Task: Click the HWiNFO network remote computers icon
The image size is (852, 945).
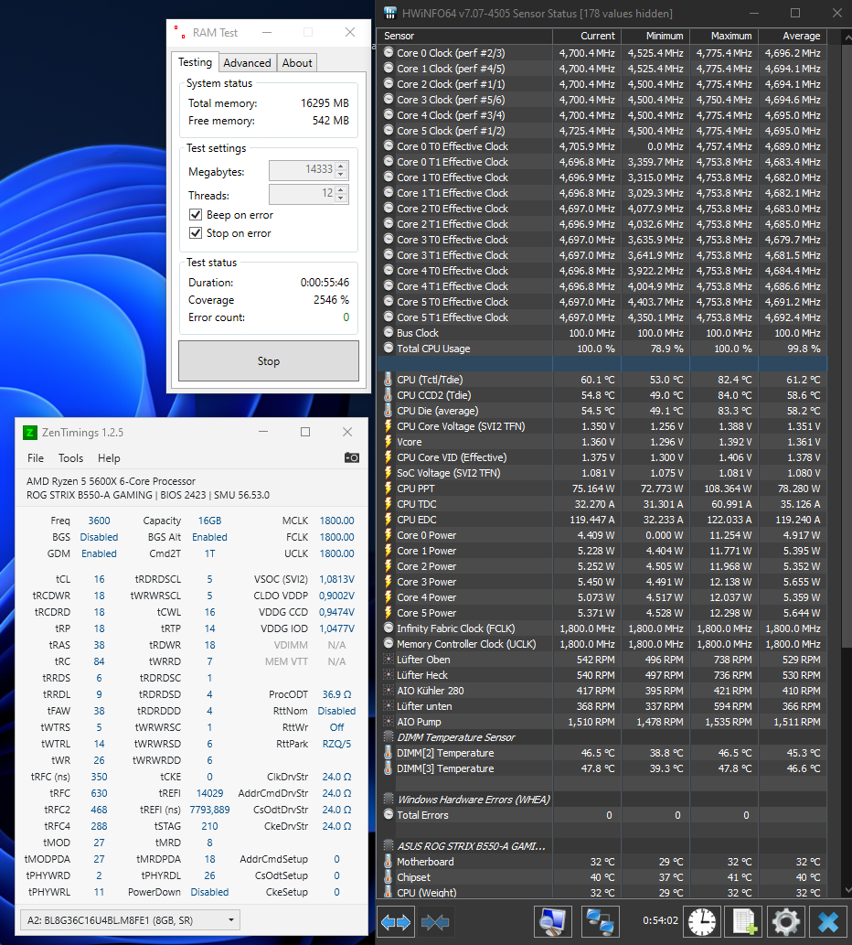Action: [x=600, y=922]
